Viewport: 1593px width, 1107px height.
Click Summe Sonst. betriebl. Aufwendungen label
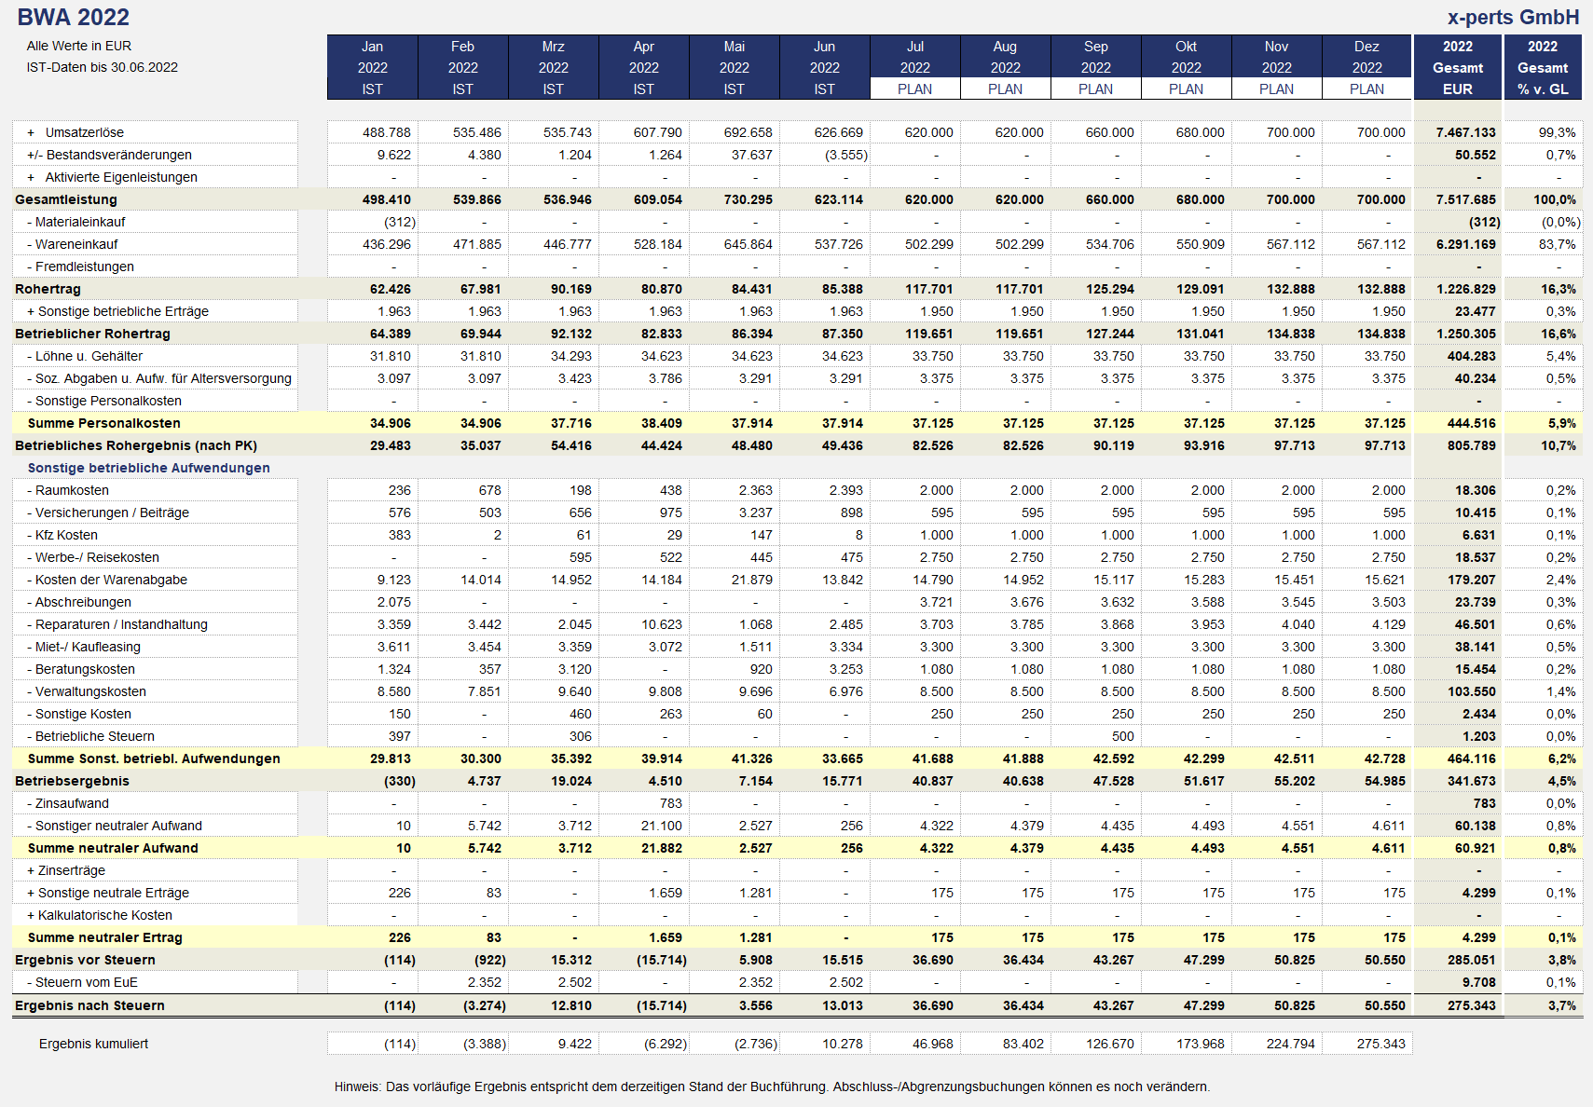(154, 758)
